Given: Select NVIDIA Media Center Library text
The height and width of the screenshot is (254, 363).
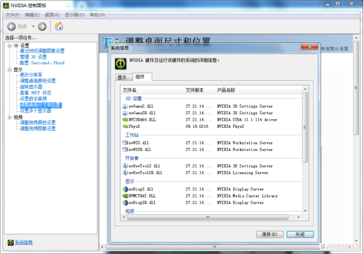Looking at the screenshot, I should pyautogui.click(x=247, y=196).
